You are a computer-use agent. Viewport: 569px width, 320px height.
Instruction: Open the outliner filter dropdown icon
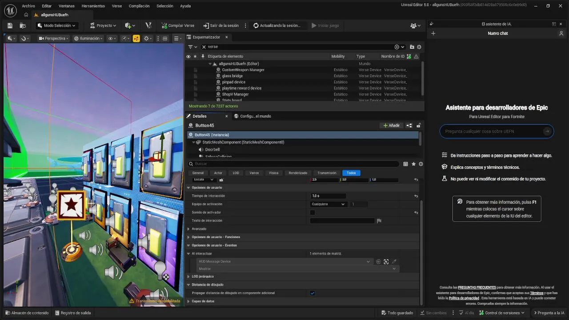pos(192,47)
